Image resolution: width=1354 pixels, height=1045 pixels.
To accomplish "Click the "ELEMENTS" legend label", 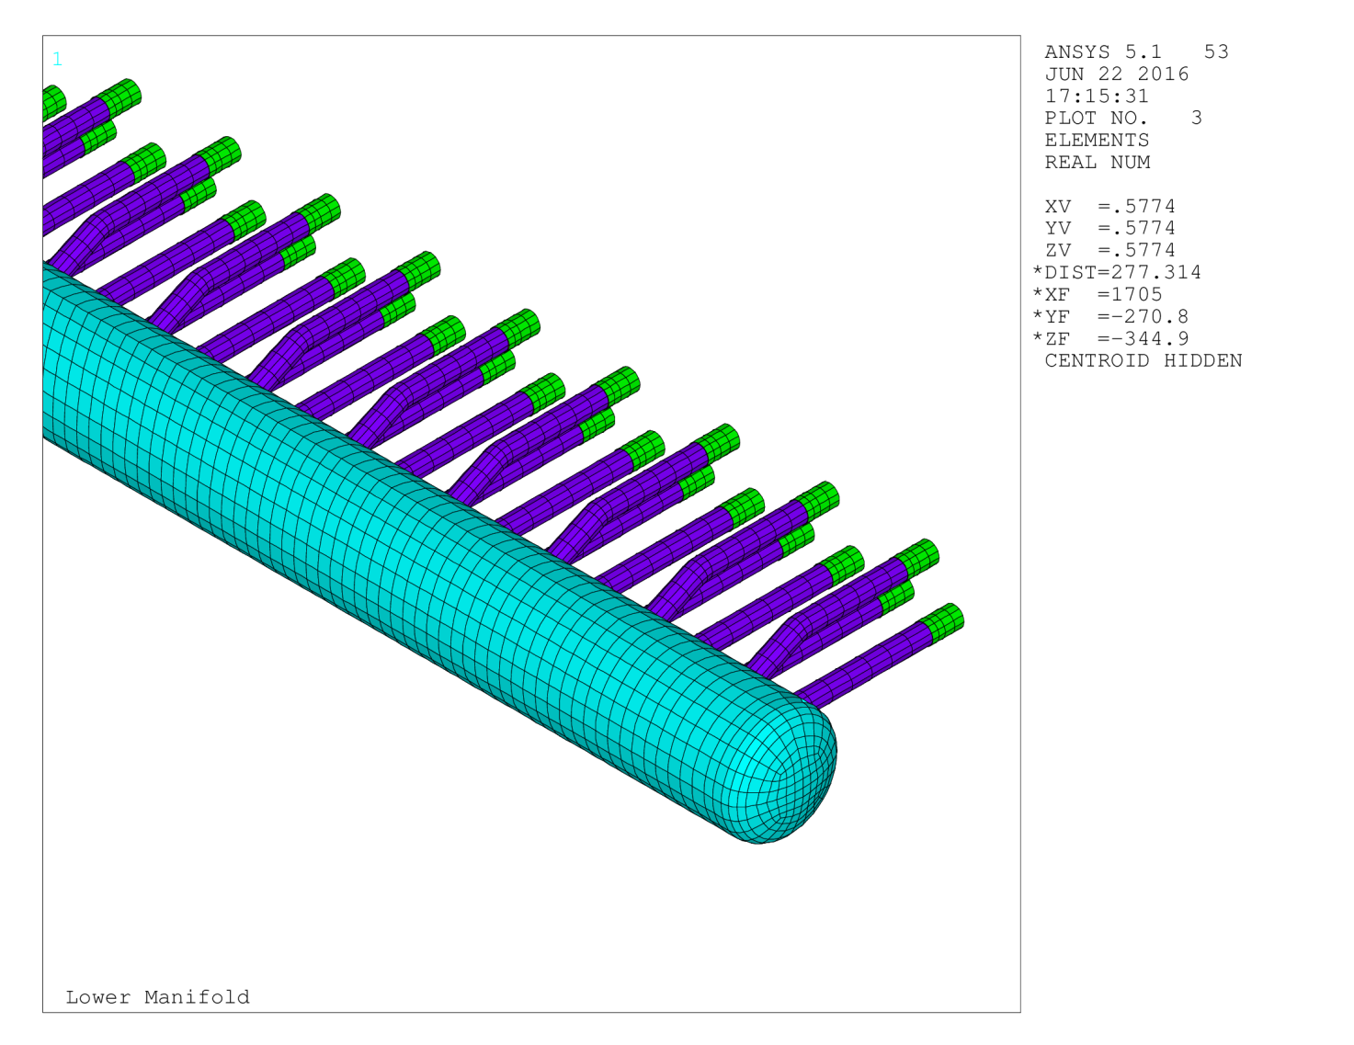I will point(1097,141).
